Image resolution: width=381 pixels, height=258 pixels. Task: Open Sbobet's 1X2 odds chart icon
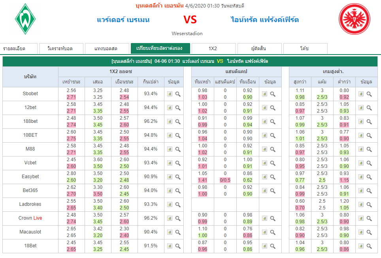(x=170, y=94)
